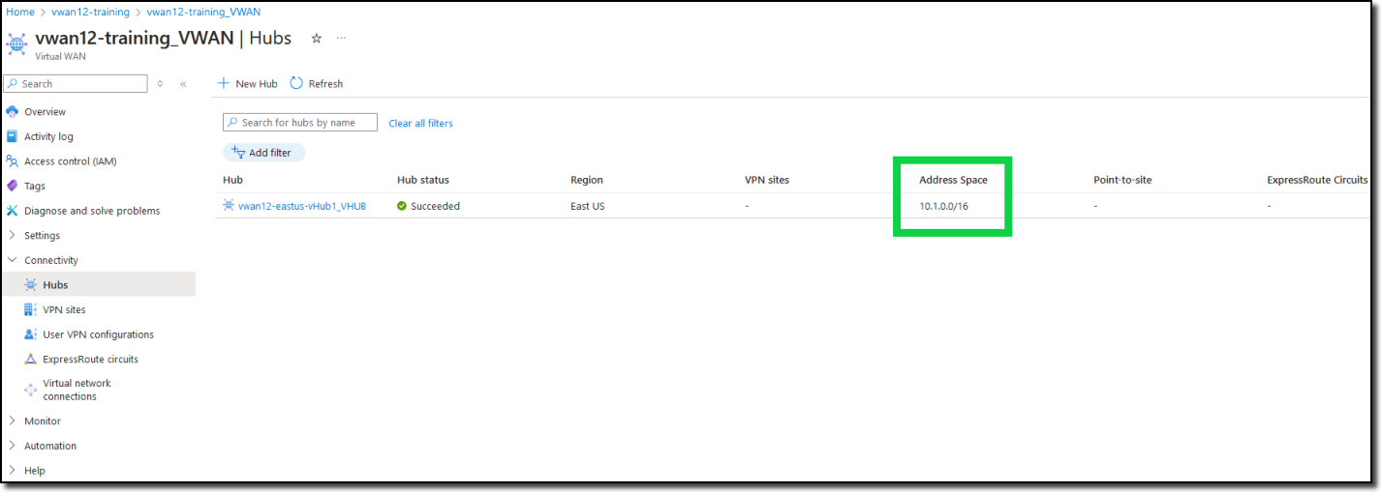Sort by the Hub status column header
The image size is (1382, 493).
coord(423,180)
